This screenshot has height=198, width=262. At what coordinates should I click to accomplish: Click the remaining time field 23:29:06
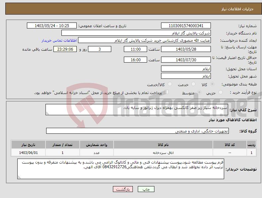tap(65, 49)
